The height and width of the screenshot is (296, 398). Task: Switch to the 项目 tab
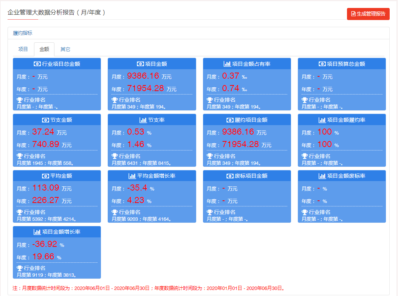pyautogui.click(x=23, y=49)
